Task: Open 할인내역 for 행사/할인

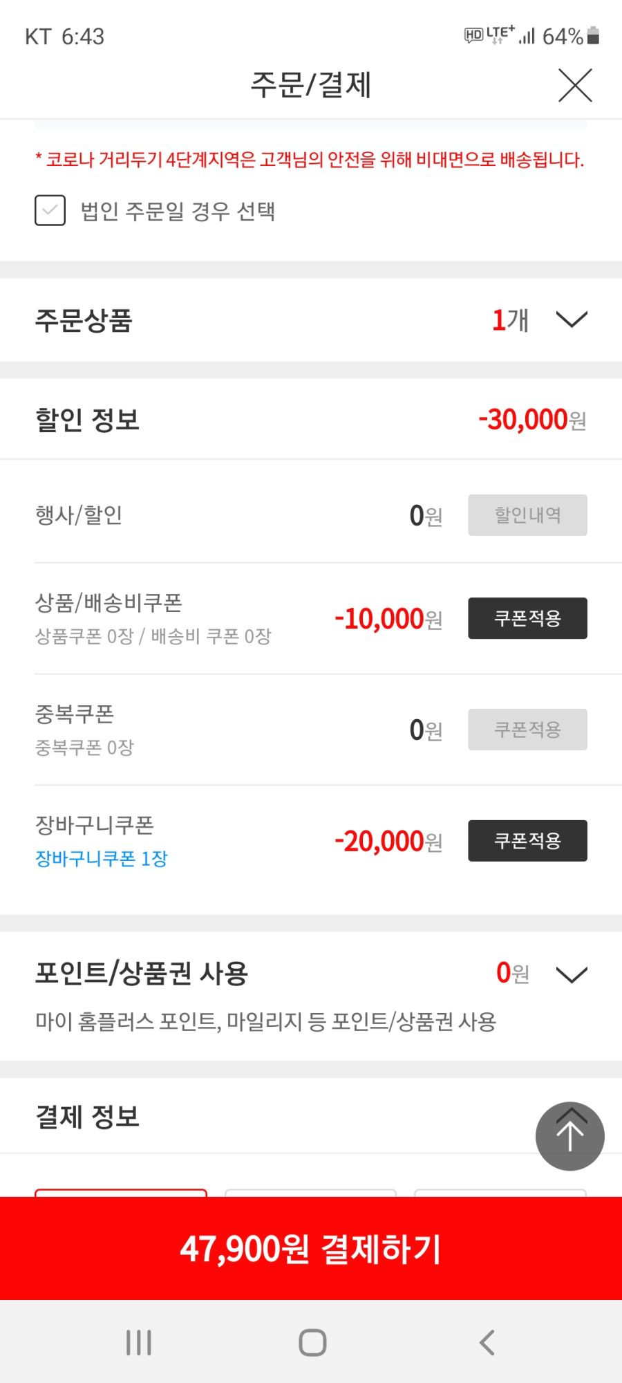Action: point(527,515)
